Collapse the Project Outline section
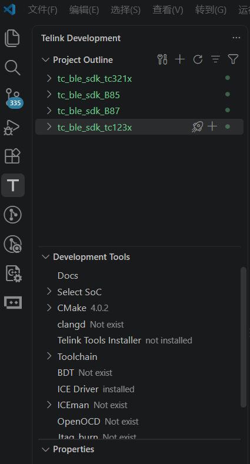Image resolution: width=250 pixels, height=464 pixels. coord(45,60)
